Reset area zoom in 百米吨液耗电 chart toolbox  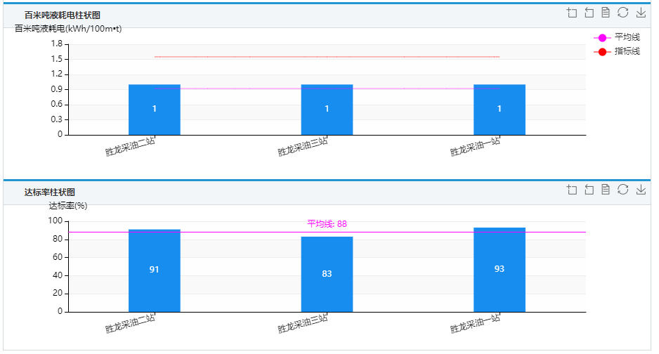pos(589,13)
